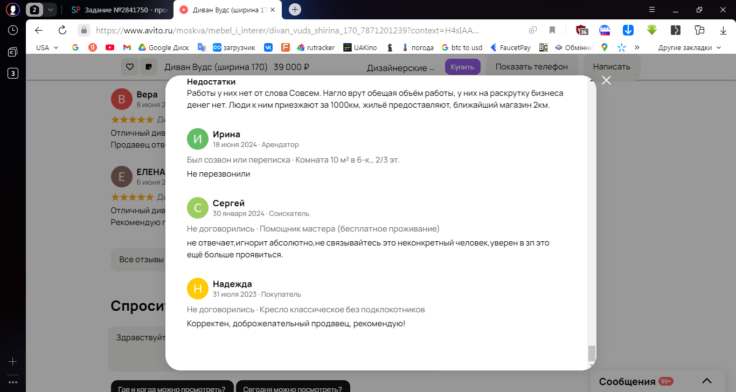Open Google Диск bookmark
736x392 pixels.
164,47
